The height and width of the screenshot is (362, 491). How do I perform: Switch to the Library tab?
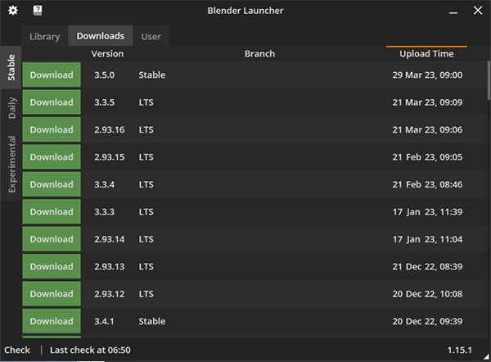click(45, 36)
